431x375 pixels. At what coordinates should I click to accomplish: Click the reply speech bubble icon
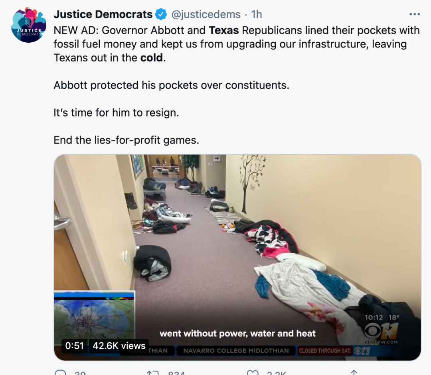click(x=61, y=373)
